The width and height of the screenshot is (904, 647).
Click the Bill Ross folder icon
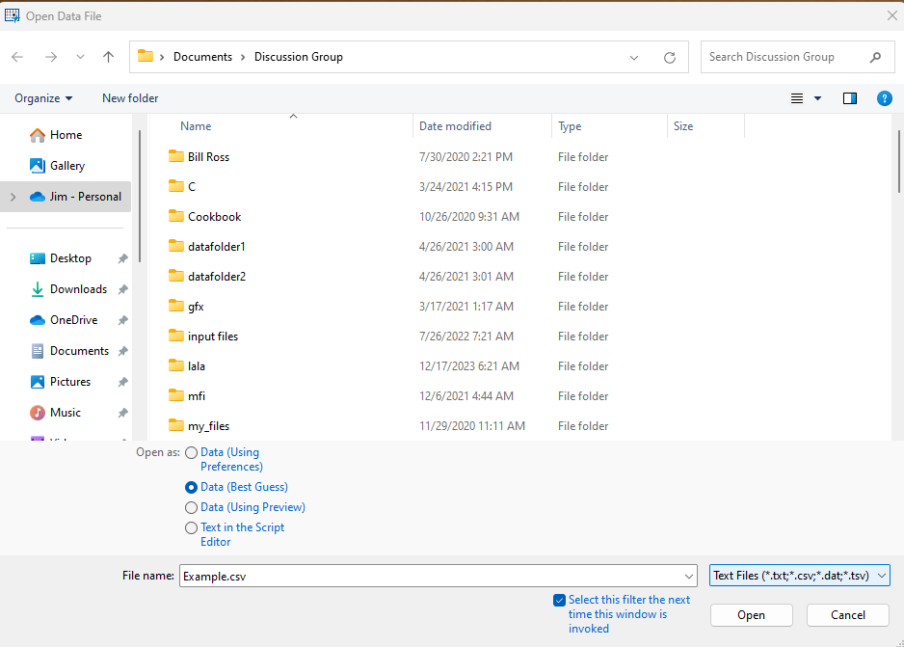175,156
